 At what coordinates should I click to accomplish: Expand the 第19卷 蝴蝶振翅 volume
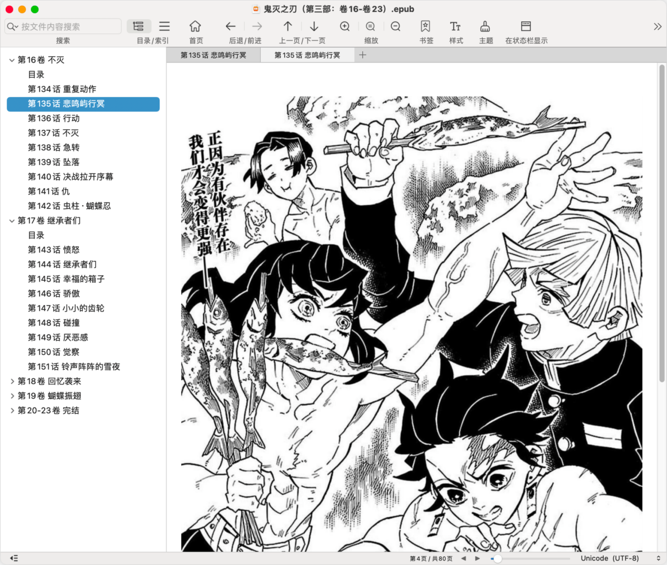click(x=12, y=396)
